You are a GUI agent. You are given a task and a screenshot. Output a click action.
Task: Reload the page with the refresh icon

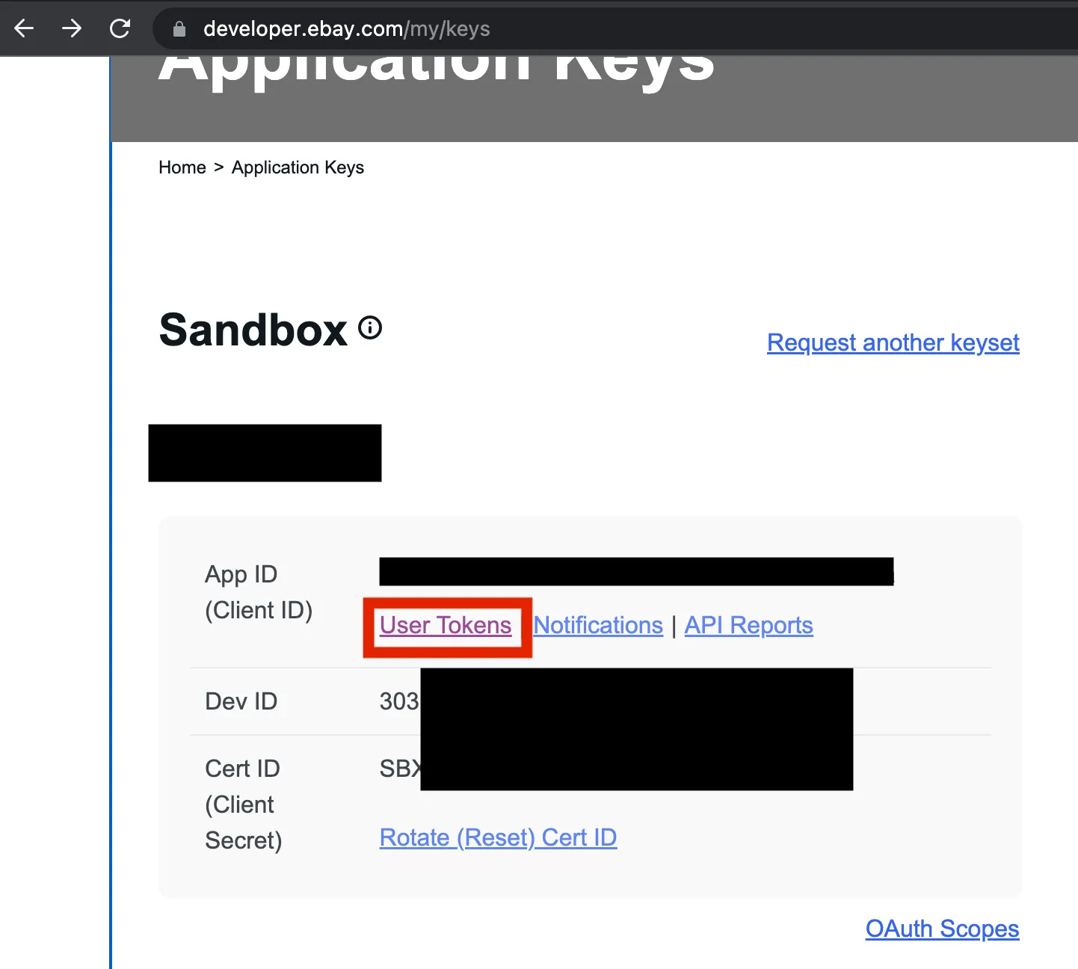coord(120,28)
